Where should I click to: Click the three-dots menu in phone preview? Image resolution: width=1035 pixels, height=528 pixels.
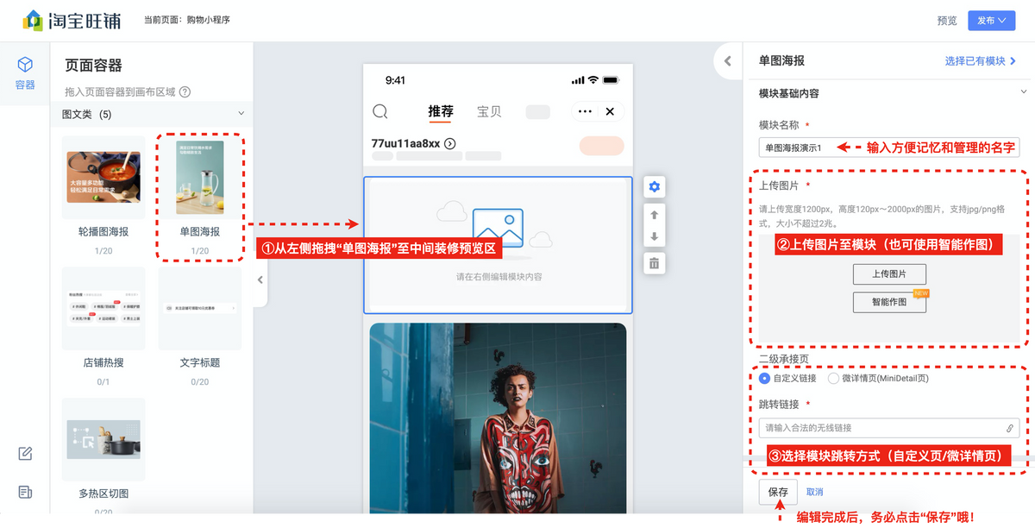pos(586,111)
